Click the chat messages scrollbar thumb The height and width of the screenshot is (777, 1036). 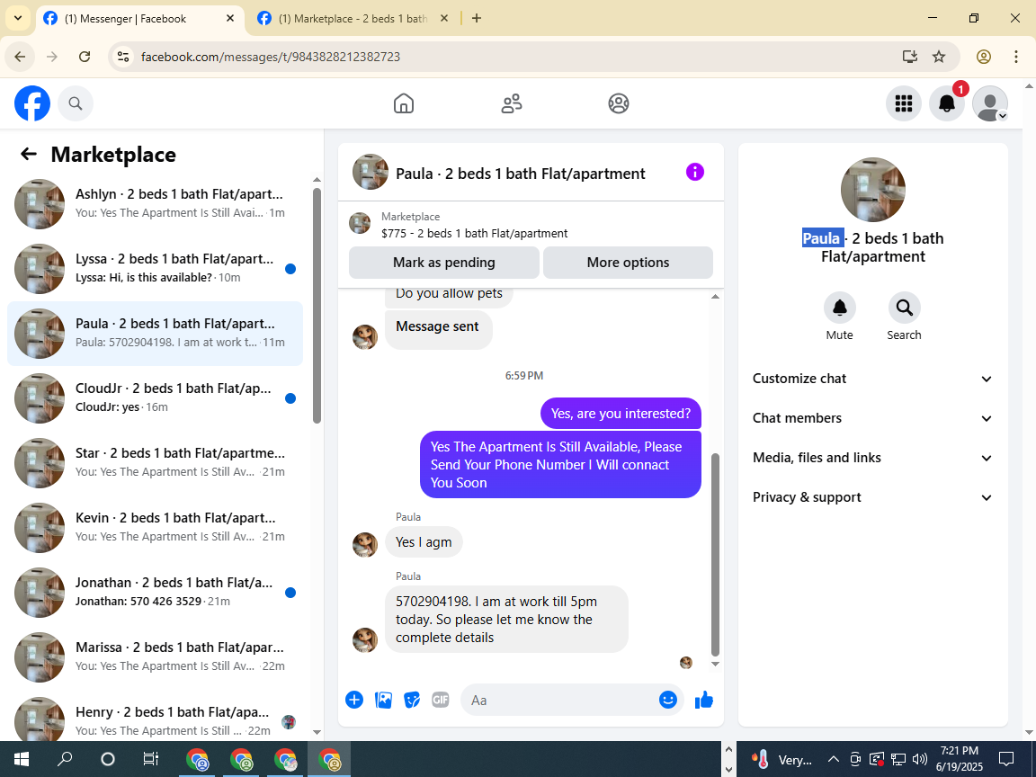(x=715, y=554)
